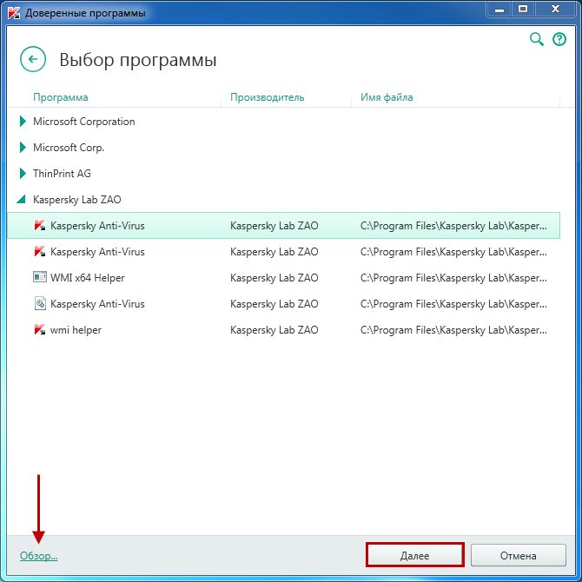Click vendor cell of WMI x64 Helper
Image resolution: width=582 pixels, height=582 pixels.
[x=274, y=278]
